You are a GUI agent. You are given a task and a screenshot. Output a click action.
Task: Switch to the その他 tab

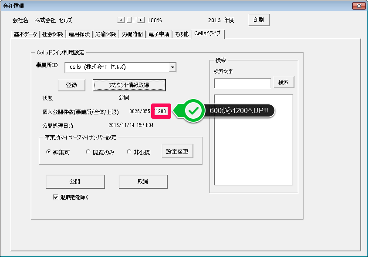click(x=182, y=34)
